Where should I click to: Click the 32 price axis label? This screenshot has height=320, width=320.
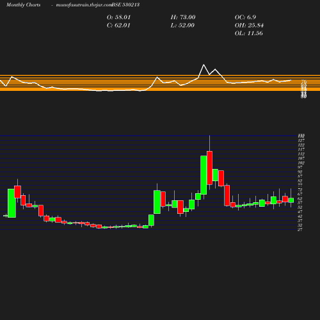click(x=300, y=225)
